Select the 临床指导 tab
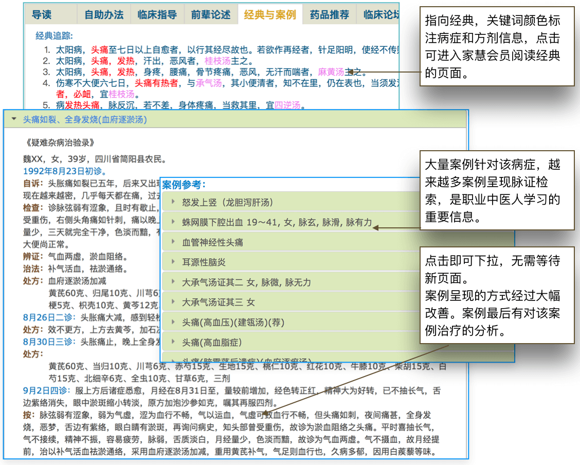 point(157,15)
